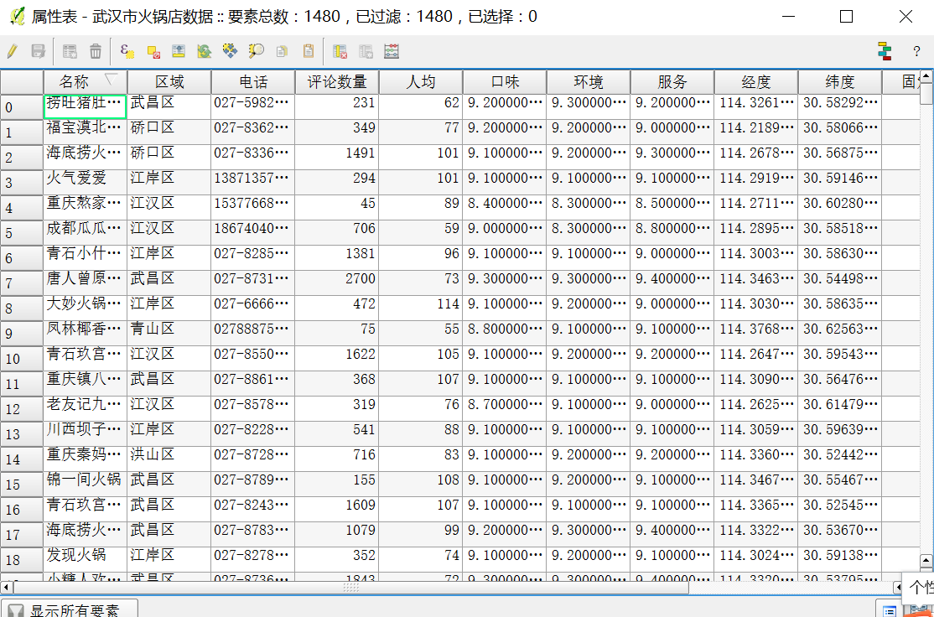Zoom map to selected rows magnifier icon
This screenshot has height=617, width=934.
click(256, 51)
